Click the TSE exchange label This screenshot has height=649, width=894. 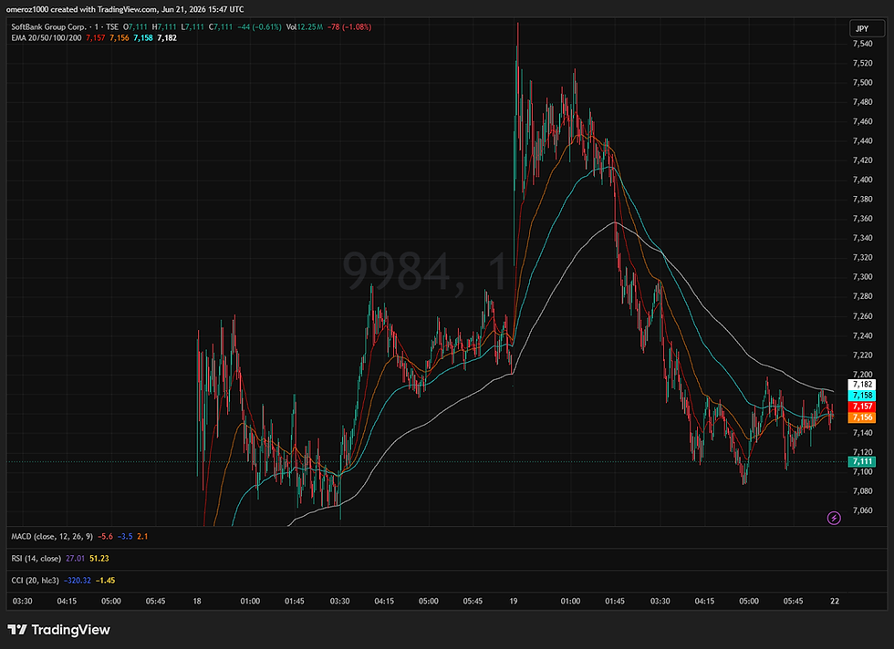pyautogui.click(x=112, y=26)
